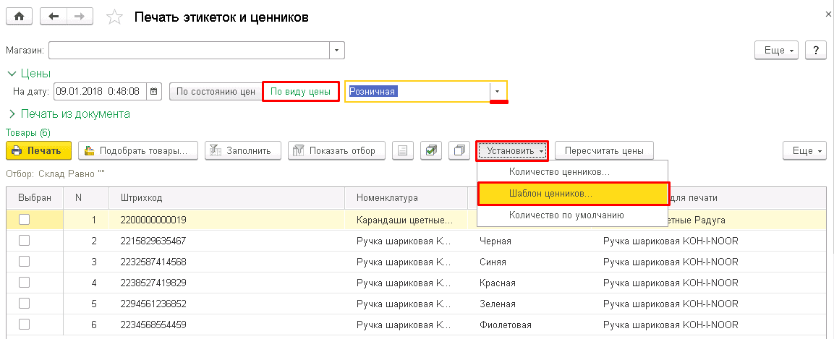The height and width of the screenshot is (339, 834).
Task: Open help with the question mark button
Action: (816, 50)
